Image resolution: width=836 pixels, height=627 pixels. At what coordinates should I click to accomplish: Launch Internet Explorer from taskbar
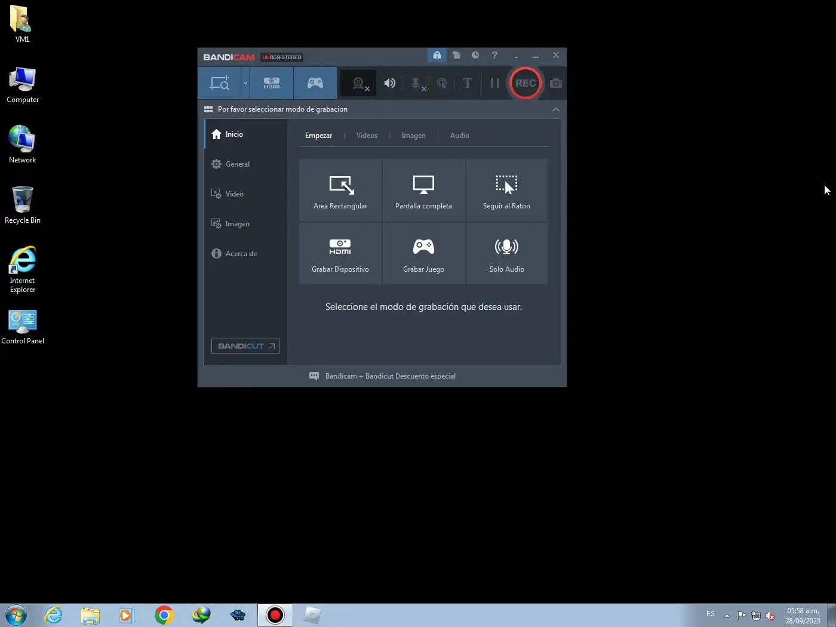[53, 615]
